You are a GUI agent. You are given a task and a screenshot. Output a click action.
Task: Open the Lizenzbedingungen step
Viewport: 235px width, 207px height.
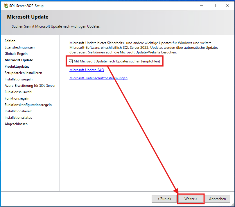click(19, 47)
